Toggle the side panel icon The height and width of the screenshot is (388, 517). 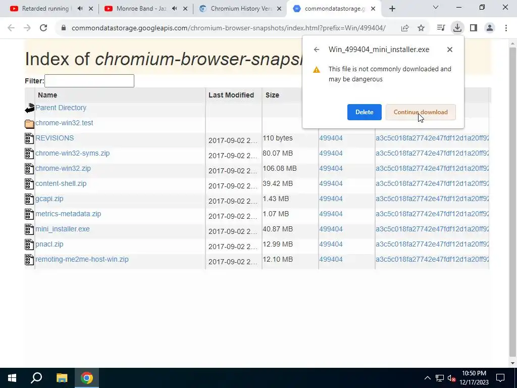474,28
